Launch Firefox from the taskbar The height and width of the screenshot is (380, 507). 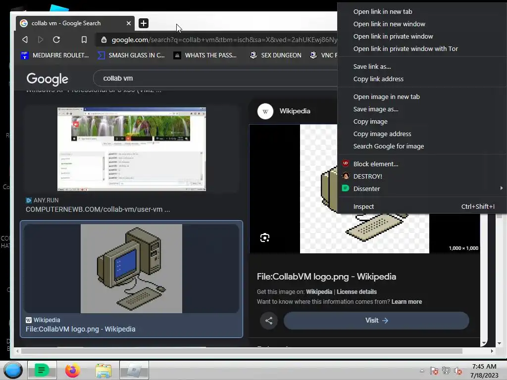click(72, 370)
